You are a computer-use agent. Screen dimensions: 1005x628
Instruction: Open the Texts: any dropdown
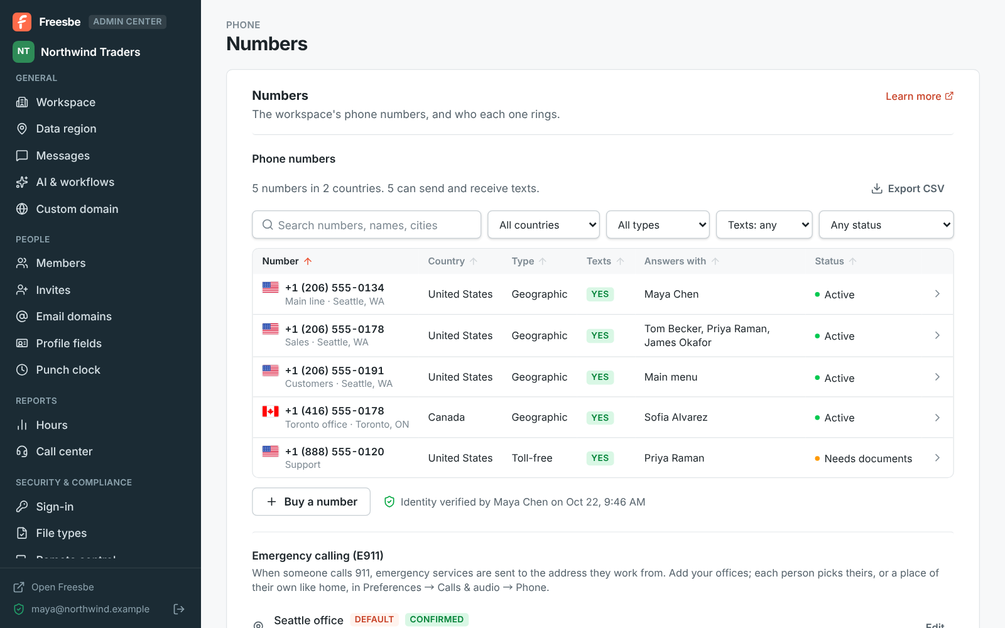[764, 225]
